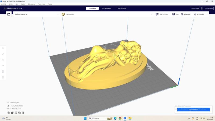Open the Edición menu
The height and width of the screenshot is (121, 215).
11,4
